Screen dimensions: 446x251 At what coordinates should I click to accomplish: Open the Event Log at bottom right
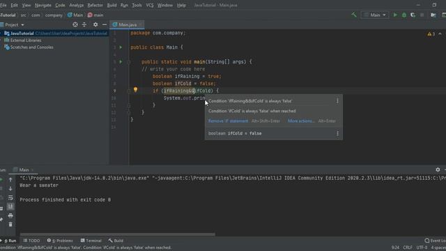coord(435,241)
